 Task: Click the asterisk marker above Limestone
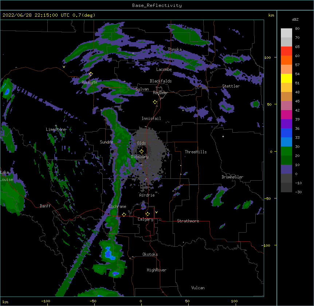pos(56,126)
